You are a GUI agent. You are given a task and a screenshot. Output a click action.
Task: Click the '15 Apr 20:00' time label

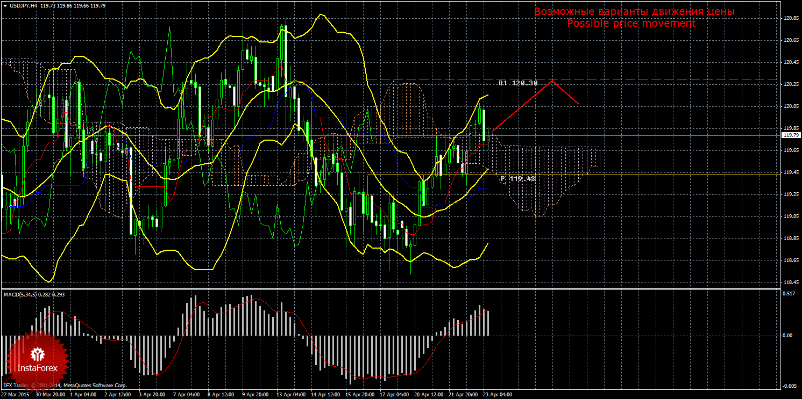click(x=360, y=395)
